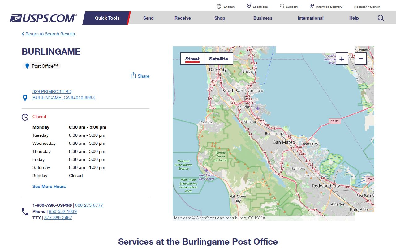Click the clock hours icon
The image size is (396, 248).
25,117
